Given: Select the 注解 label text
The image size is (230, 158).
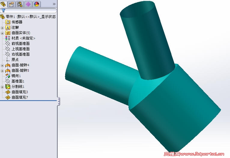Looking at the screenshot, I should click(15, 27).
